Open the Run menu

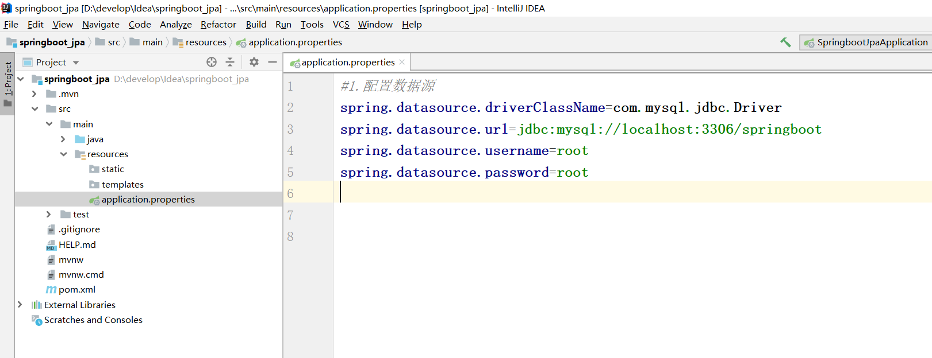pos(283,25)
